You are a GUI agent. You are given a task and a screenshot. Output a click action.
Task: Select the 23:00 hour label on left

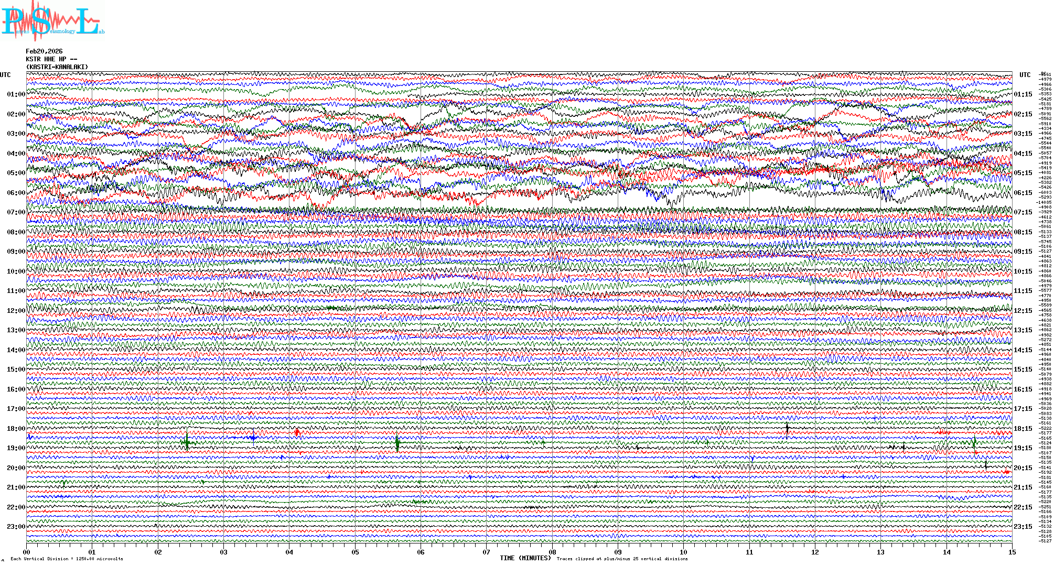(16, 527)
